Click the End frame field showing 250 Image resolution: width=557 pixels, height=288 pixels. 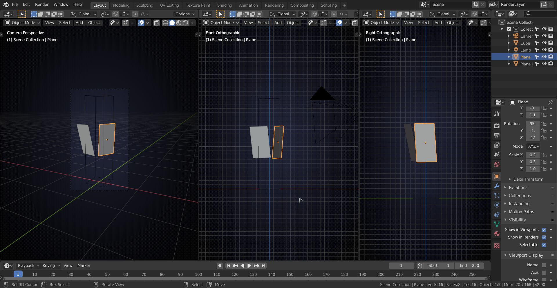point(469,266)
